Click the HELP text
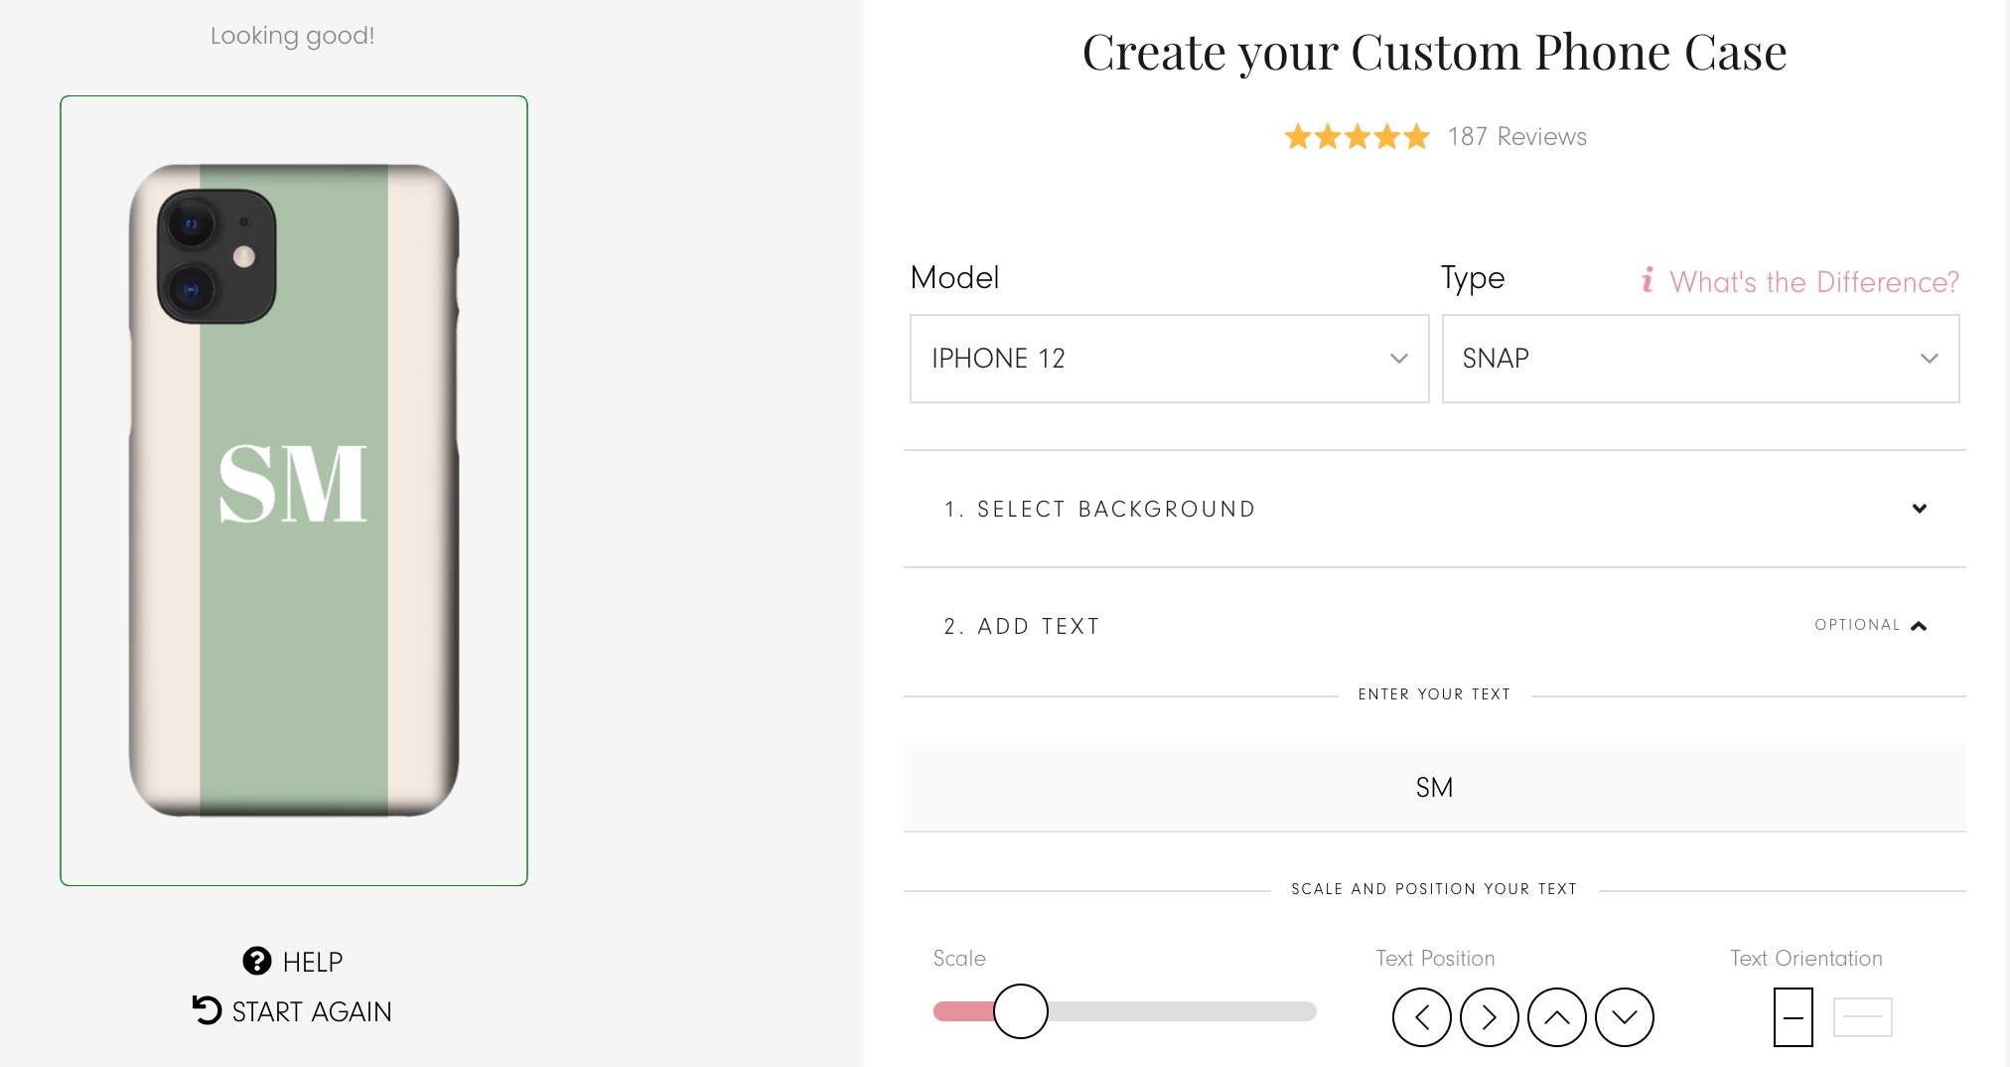This screenshot has height=1067, width=2010. (x=313, y=962)
